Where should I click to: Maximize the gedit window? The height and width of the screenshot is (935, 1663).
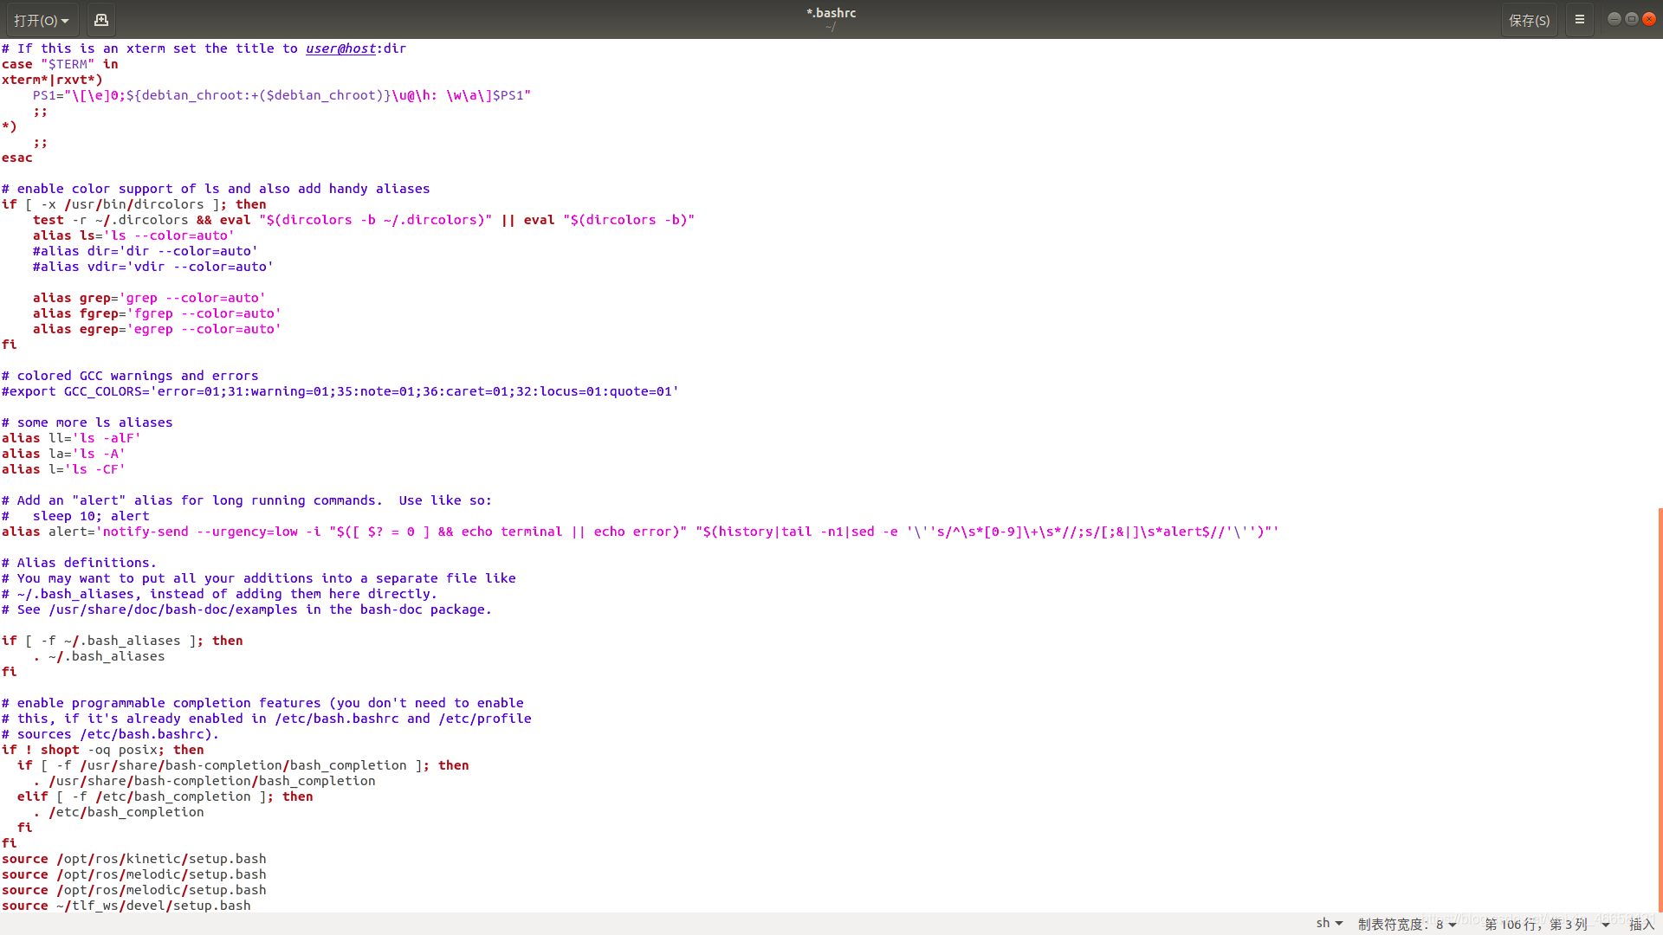[1631, 19]
